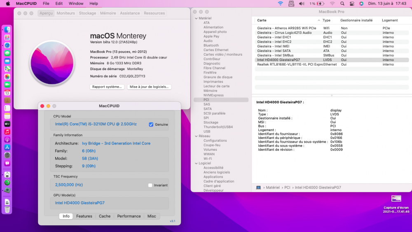Screen dimensions: 412x232
Task: Select the Info tab in MacCPUID
Action: coord(66,216)
